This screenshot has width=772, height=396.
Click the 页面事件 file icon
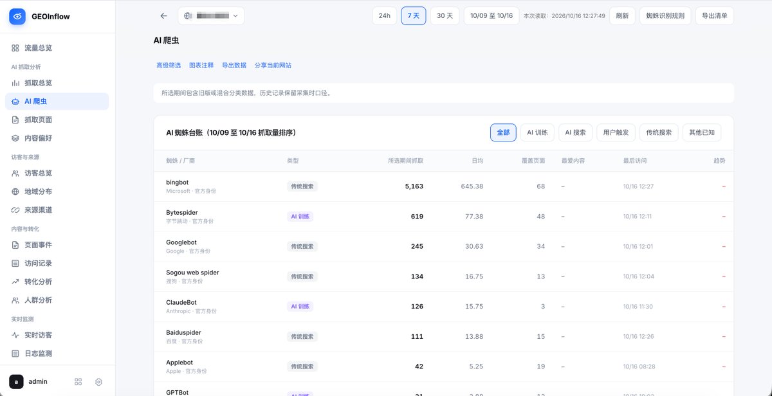coord(15,245)
